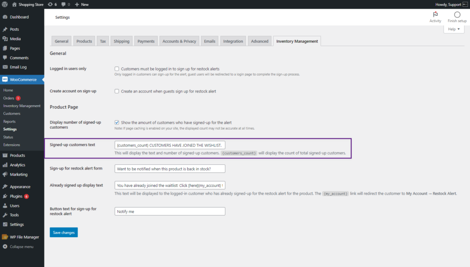Click the Comments icon in sidebar
This screenshot has height=267, width=470.
pyautogui.click(x=5, y=58)
